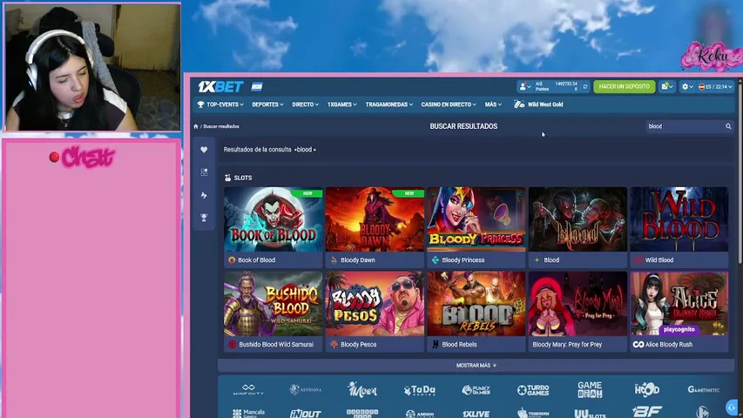Click the Wild Blood title label

pos(659,260)
